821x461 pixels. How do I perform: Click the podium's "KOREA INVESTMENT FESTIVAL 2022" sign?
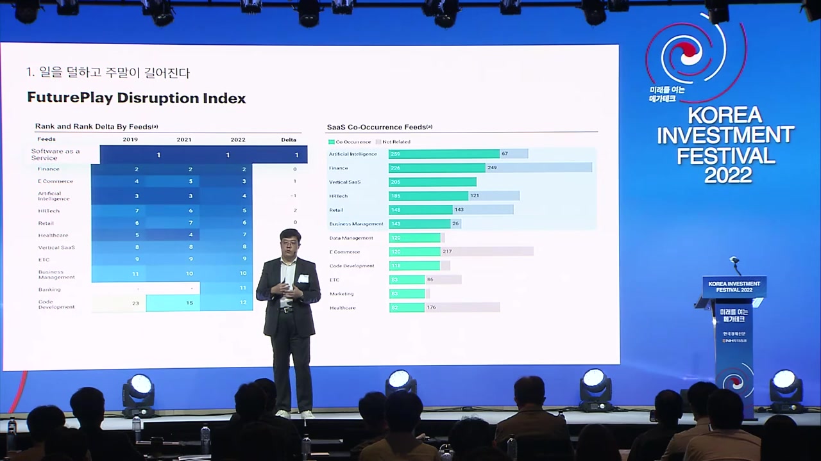click(734, 287)
